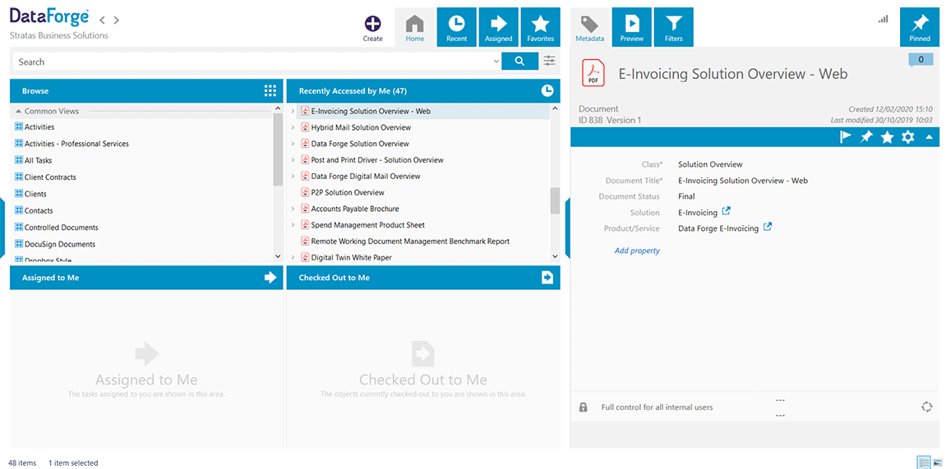946x469 pixels.
Task: Open the Home tab
Action: [x=414, y=27]
